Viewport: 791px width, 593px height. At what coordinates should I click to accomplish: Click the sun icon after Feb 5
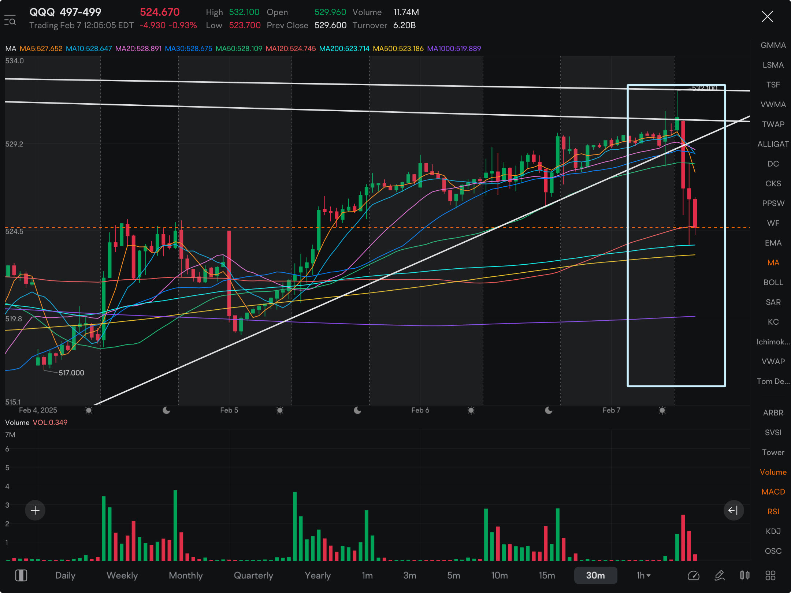tap(280, 410)
